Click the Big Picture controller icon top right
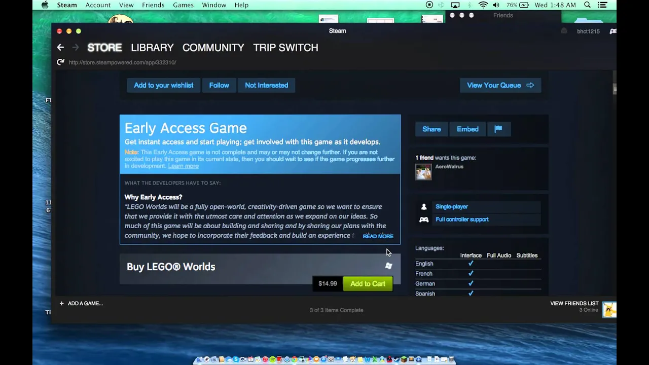The height and width of the screenshot is (365, 649). coord(613,31)
